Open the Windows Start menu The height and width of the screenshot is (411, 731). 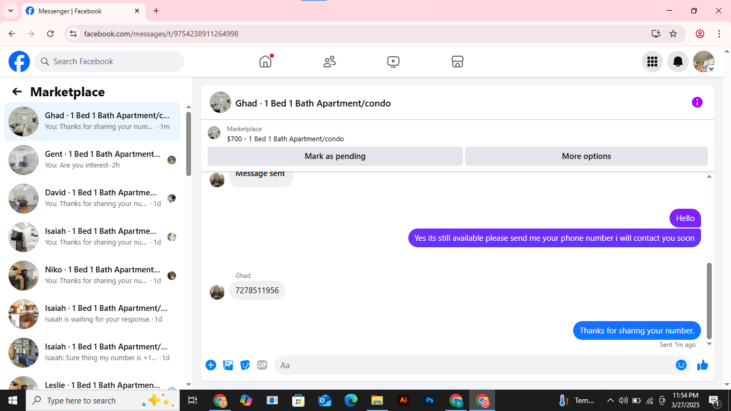tap(13, 400)
